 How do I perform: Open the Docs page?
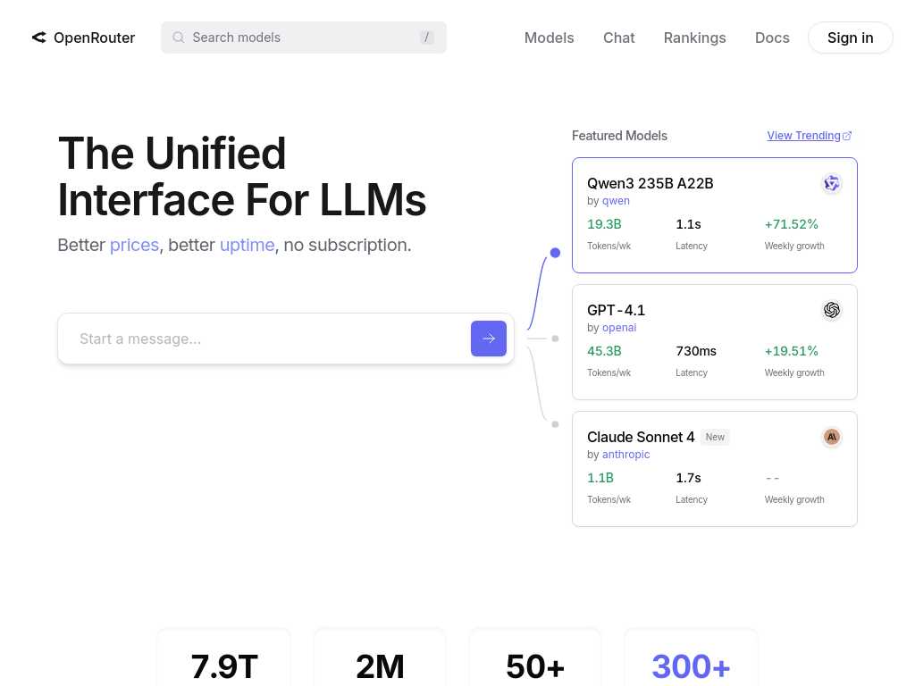(772, 38)
